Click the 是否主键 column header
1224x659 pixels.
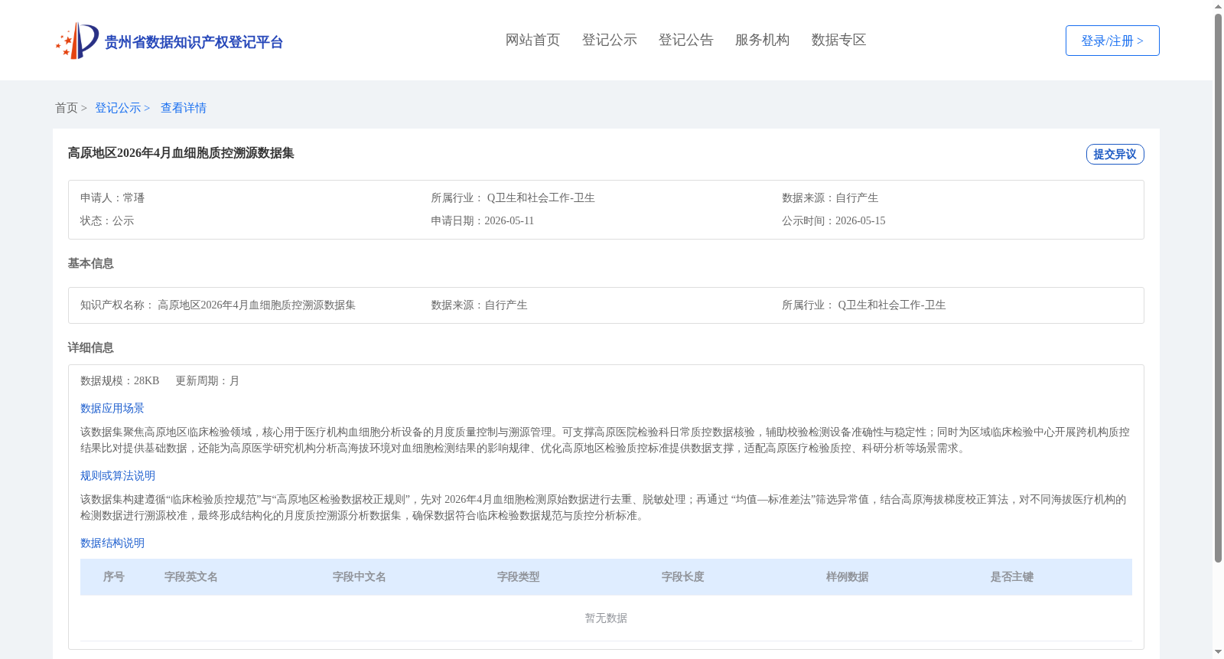point(1012,577)
